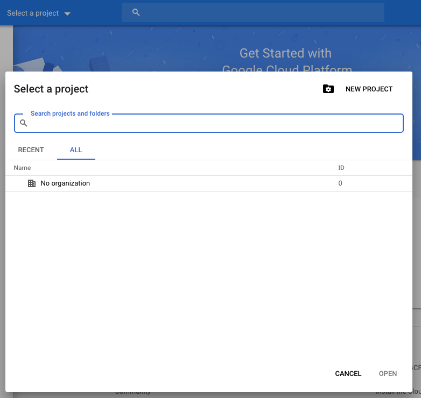The image size is (421, 398).
Task: Expand the project selector dropdown arrow
Action: click(67, 13)
